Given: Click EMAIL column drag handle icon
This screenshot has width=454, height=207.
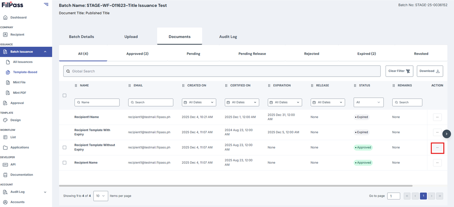Looking at the screenshot, I should point(130,86).
